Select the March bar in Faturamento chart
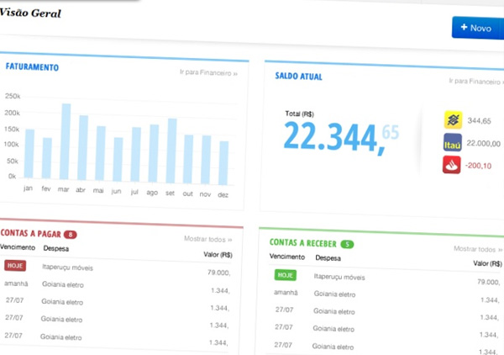Image resolution: width=504 pixels, height=355 pixels. [66, 143]
